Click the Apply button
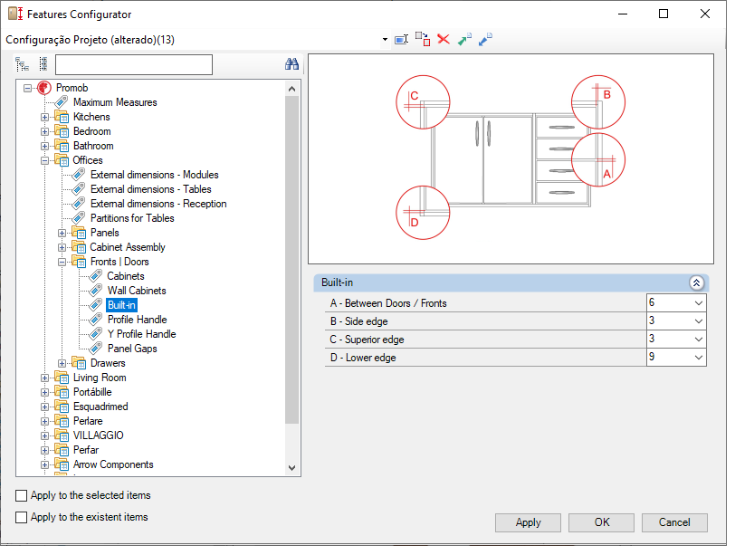This screenshot has width=735, height=555. (528, 522)
